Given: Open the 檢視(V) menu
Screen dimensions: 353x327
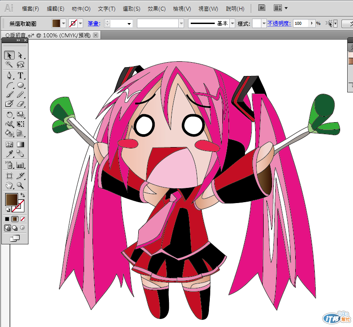Looking at the screenshot, I should 182,9.
